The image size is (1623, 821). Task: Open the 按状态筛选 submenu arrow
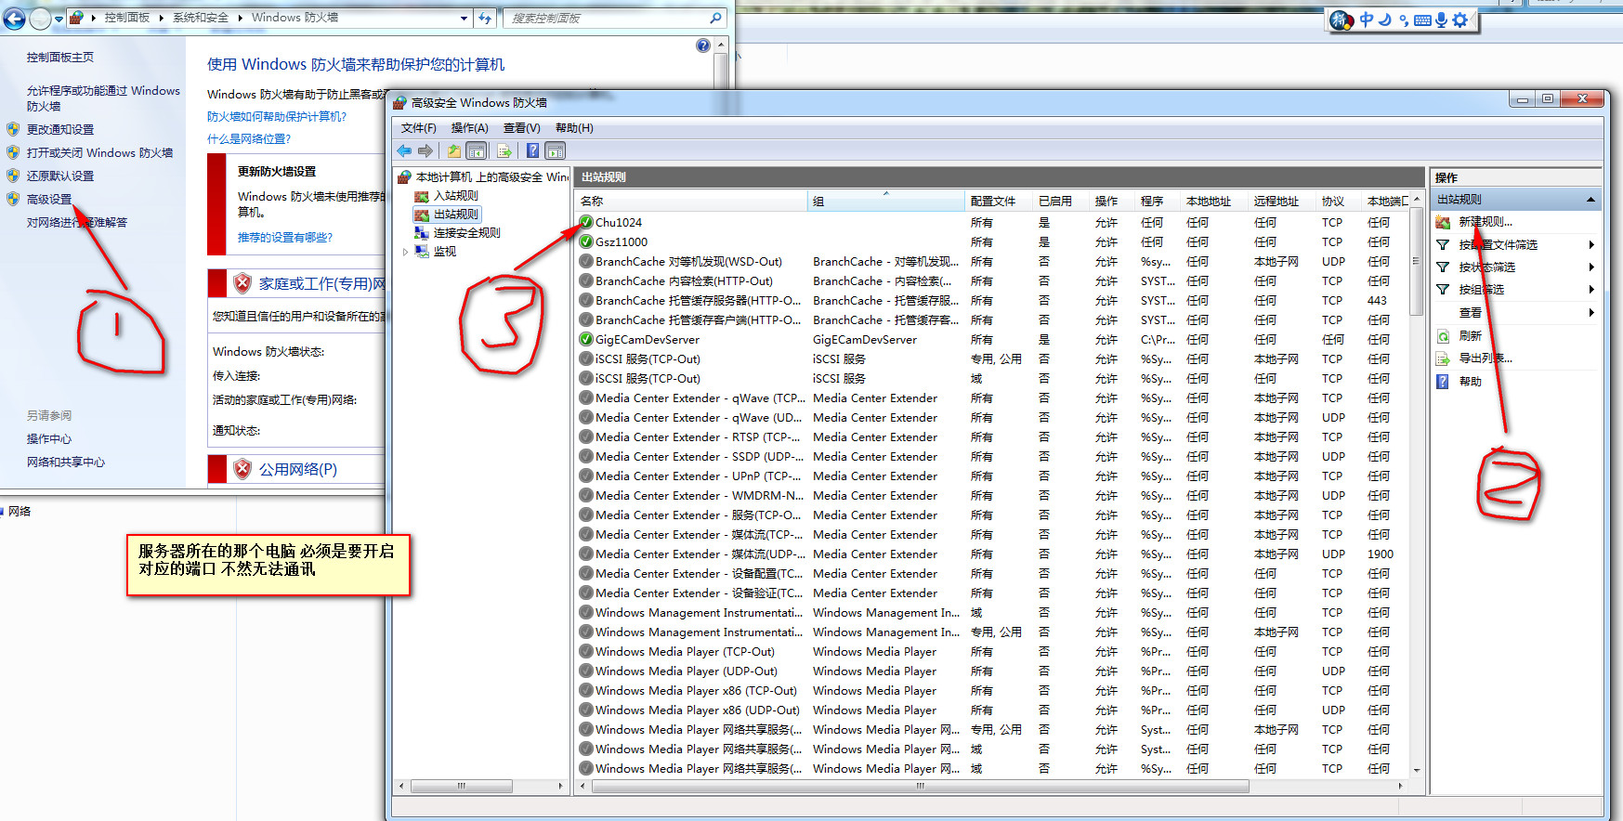pos(1591,267)
